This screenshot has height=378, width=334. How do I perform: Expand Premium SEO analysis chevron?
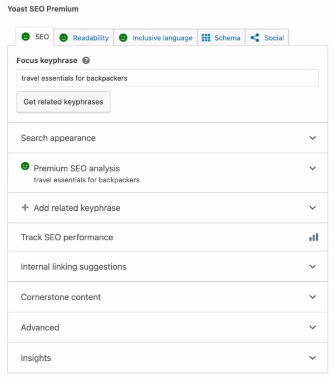coord(312,168)
